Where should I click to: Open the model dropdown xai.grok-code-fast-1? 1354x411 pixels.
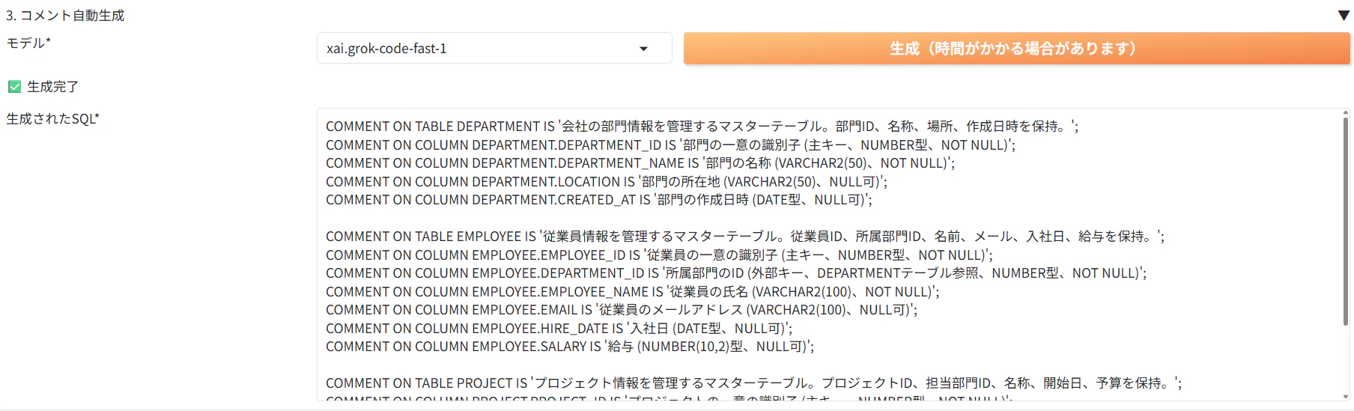tap(494, 48)
